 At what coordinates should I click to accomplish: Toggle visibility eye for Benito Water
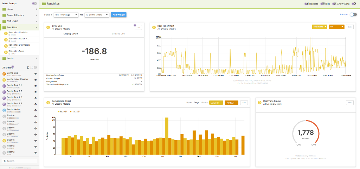(36, 110)
